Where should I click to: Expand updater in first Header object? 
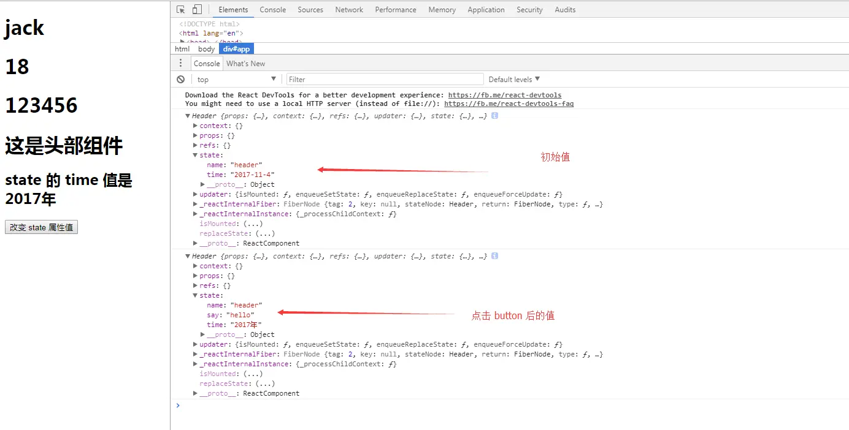coord(195,194)
